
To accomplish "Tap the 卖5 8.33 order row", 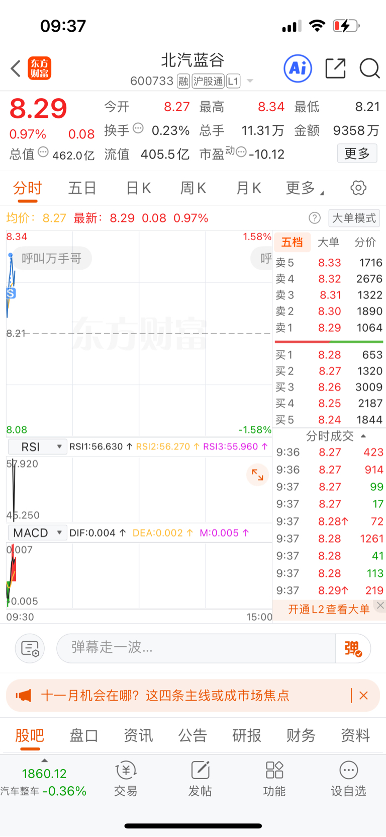I will pyautogui.click(x=329, y=263).
